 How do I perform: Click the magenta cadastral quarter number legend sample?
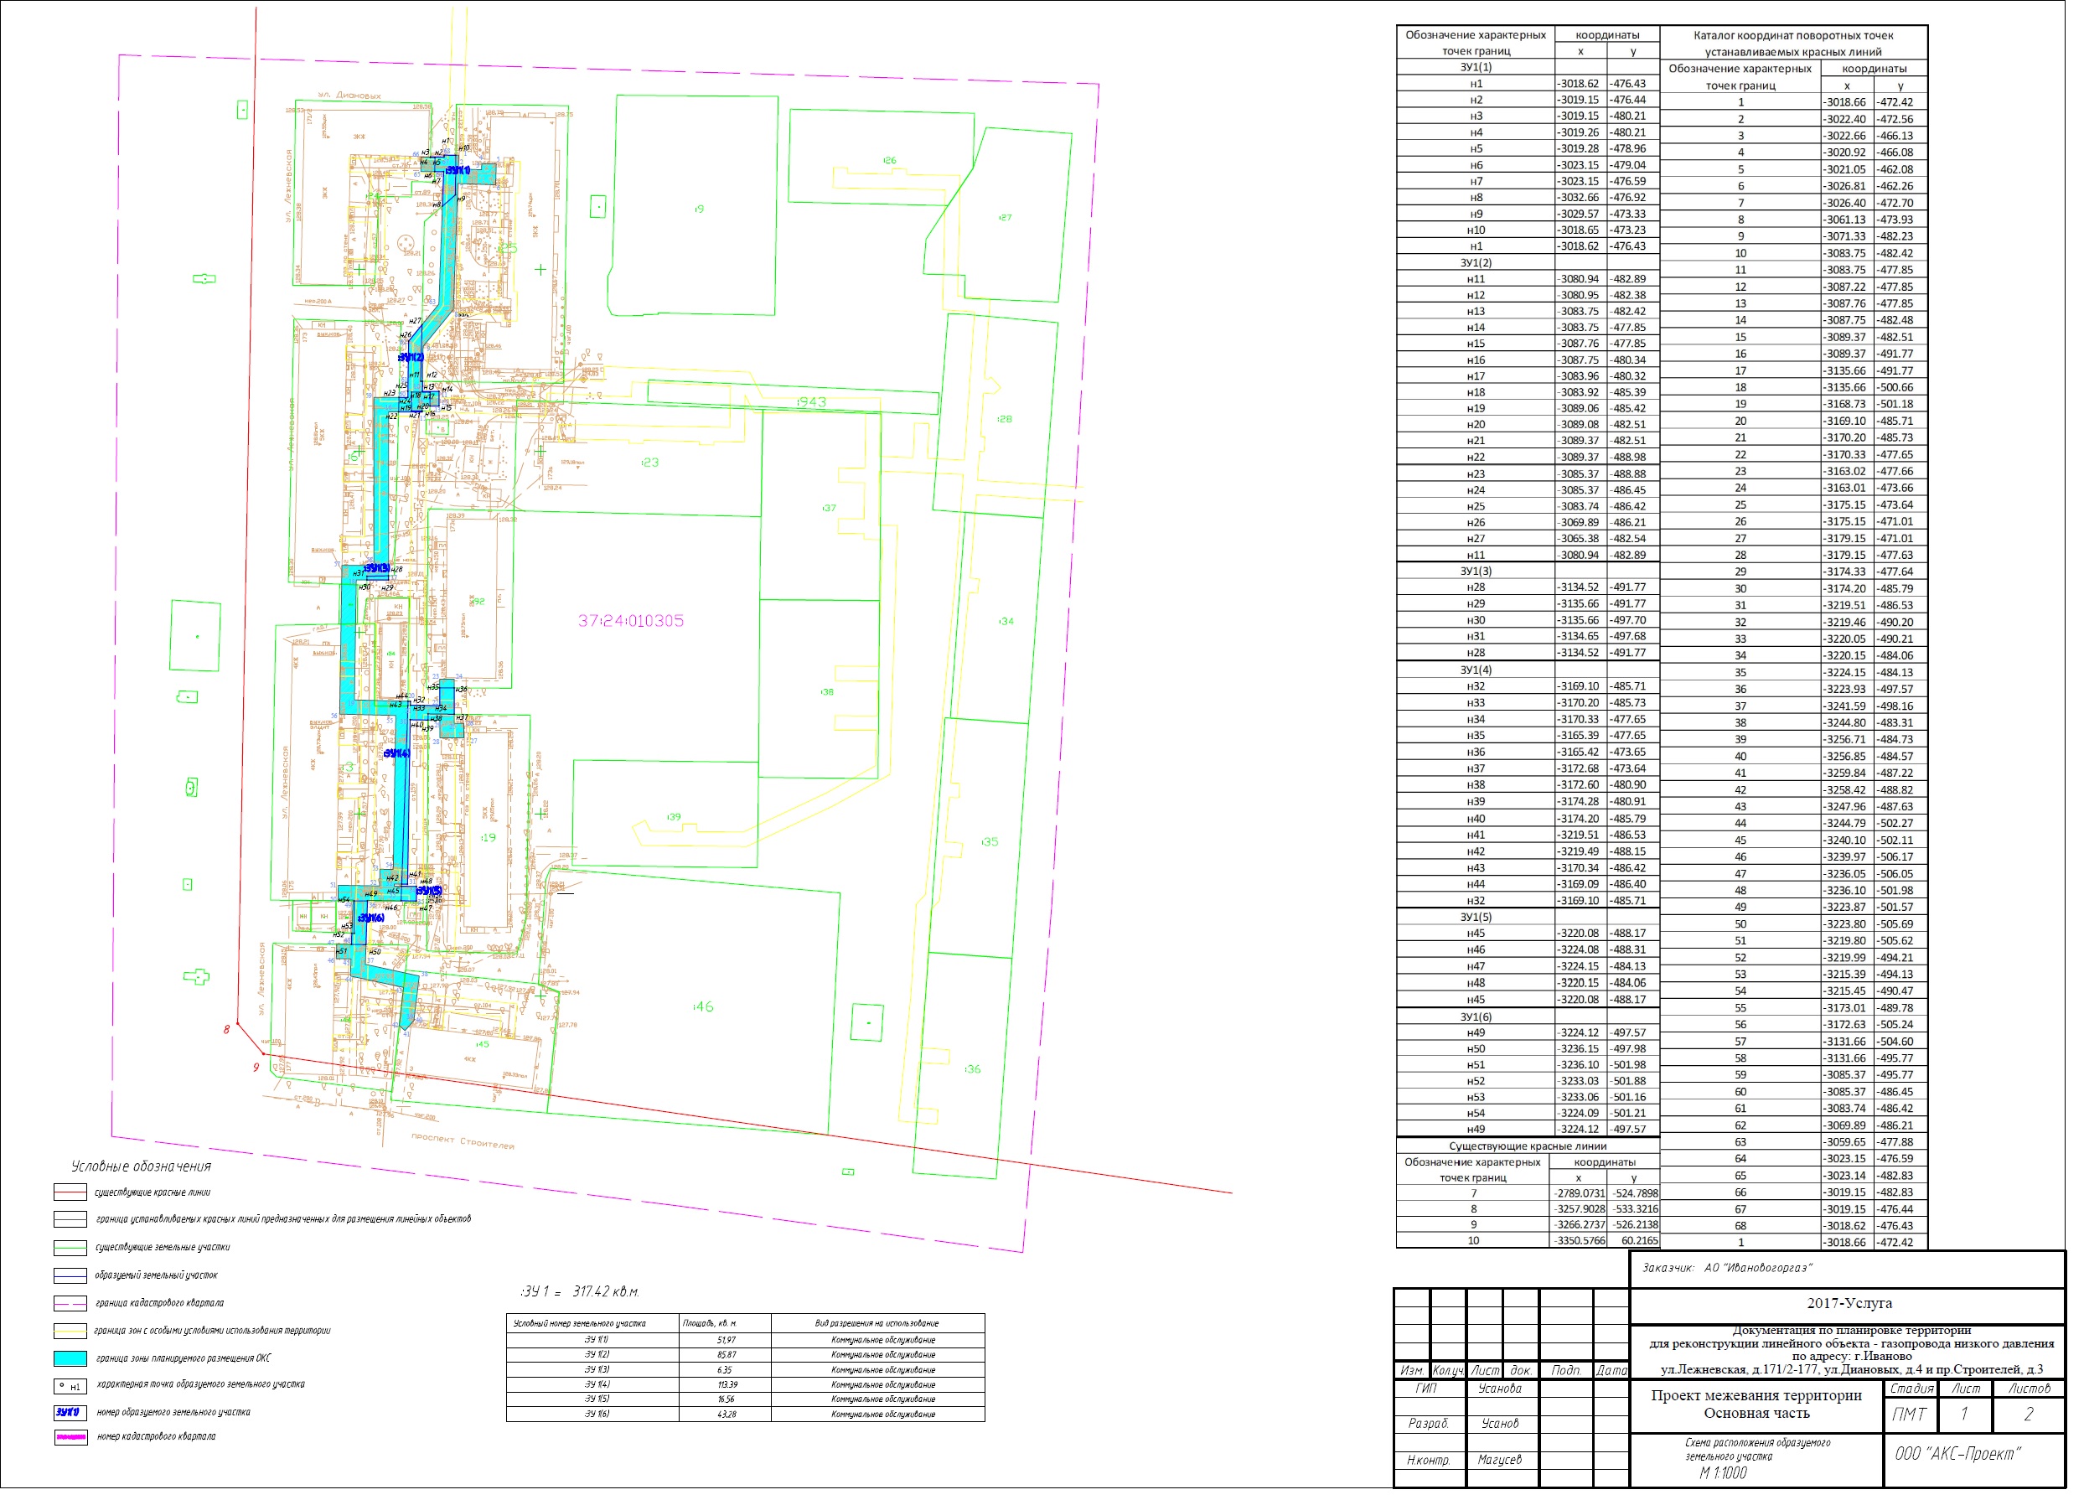coord(70,1437)
